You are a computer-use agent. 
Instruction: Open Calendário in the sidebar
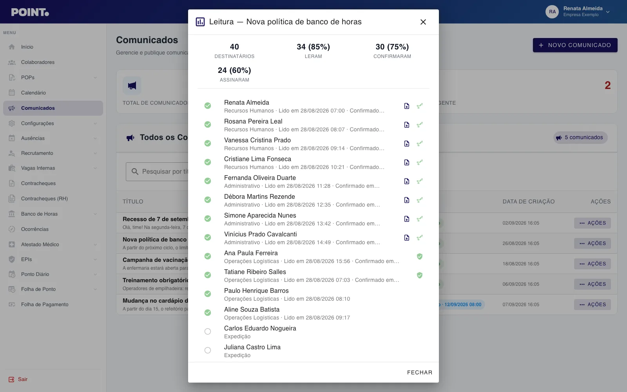(53, 93)
